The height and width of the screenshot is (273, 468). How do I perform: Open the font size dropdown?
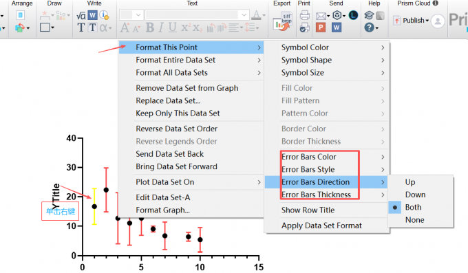click(x=138, y=14)
